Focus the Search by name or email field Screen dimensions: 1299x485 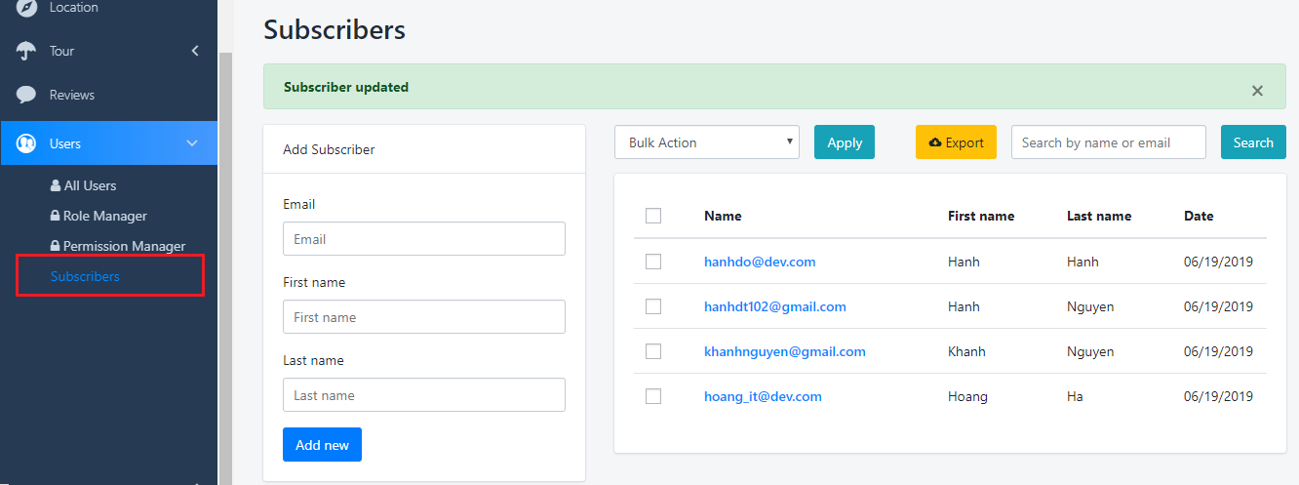coord(1108,142)
